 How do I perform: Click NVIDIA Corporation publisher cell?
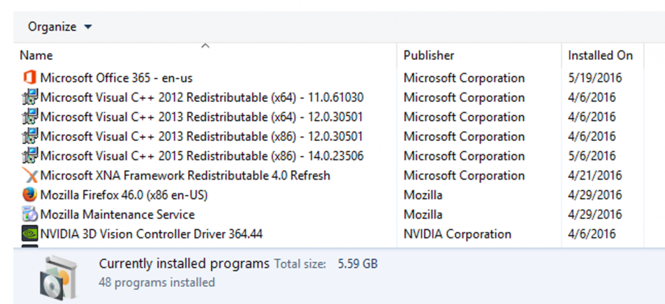coord(457,234)
